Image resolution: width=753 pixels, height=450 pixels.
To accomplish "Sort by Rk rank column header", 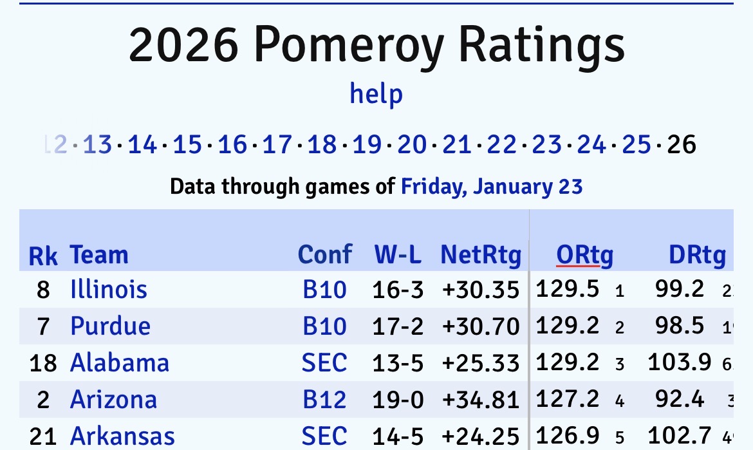I will (43, 256).
